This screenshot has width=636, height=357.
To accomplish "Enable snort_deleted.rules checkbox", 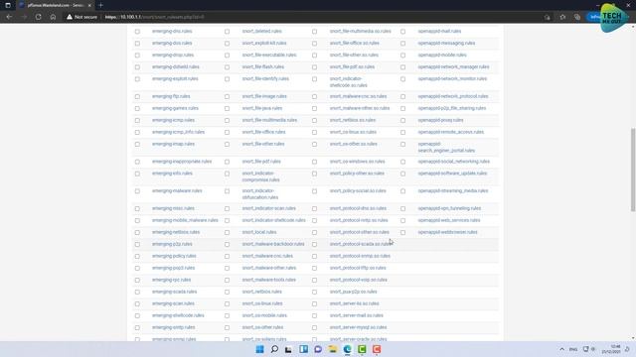I will click(x=228, y=31).
